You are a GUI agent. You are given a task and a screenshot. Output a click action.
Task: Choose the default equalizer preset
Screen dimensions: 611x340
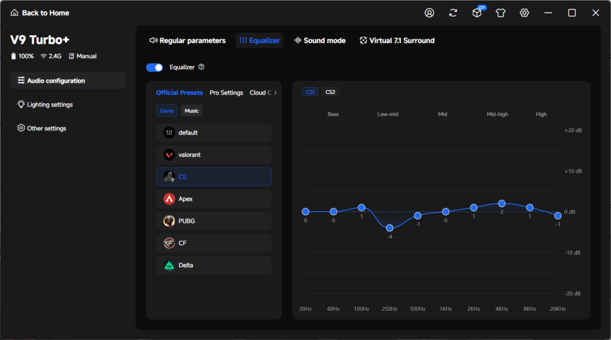click(214, 133)
